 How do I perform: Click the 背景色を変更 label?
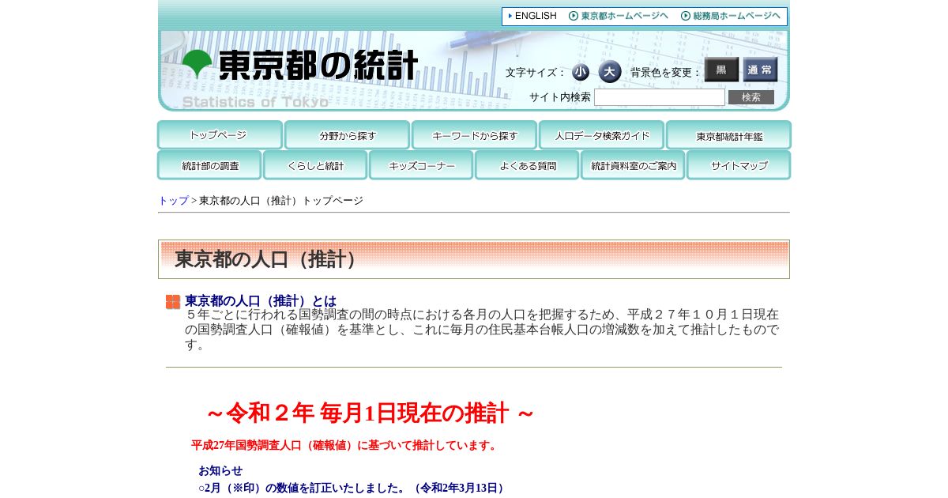point(666,72)
